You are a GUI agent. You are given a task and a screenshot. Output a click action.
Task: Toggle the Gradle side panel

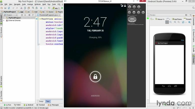[194, 49]
